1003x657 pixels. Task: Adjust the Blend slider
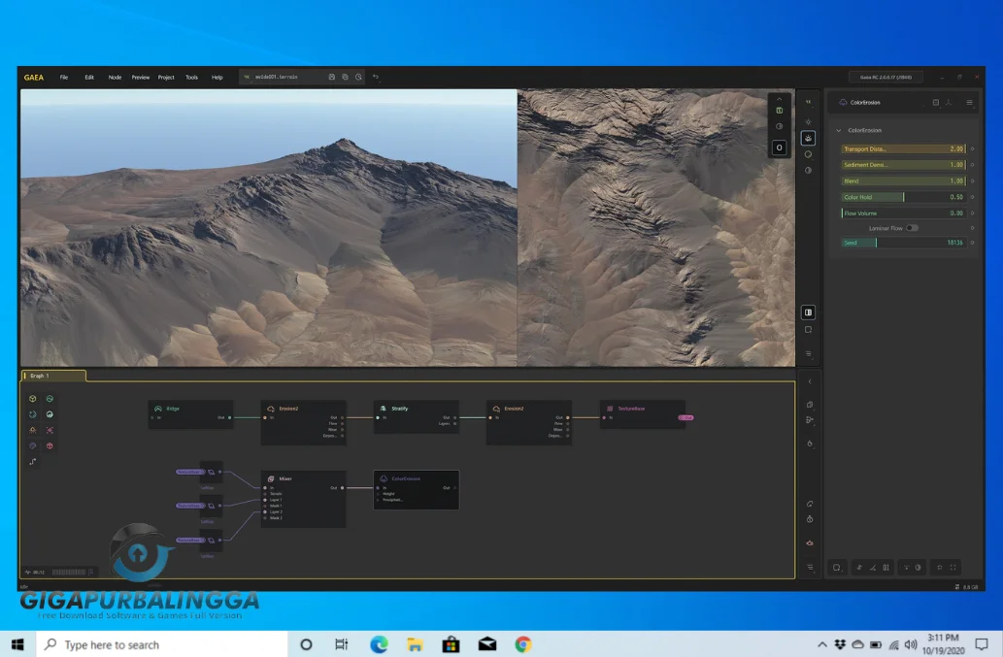click(x=903, y=181)
